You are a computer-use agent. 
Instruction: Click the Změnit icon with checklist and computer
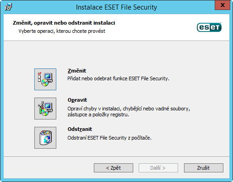[x=45, y=79]
